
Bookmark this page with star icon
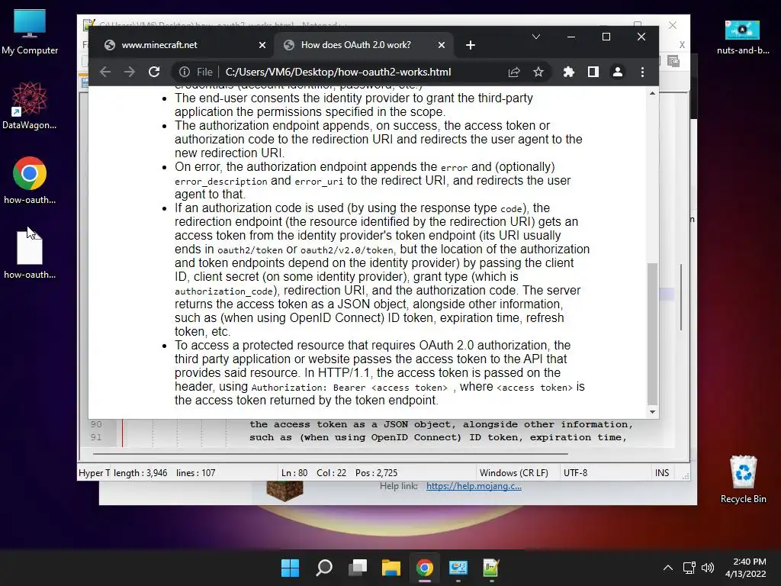coord(538,72)
